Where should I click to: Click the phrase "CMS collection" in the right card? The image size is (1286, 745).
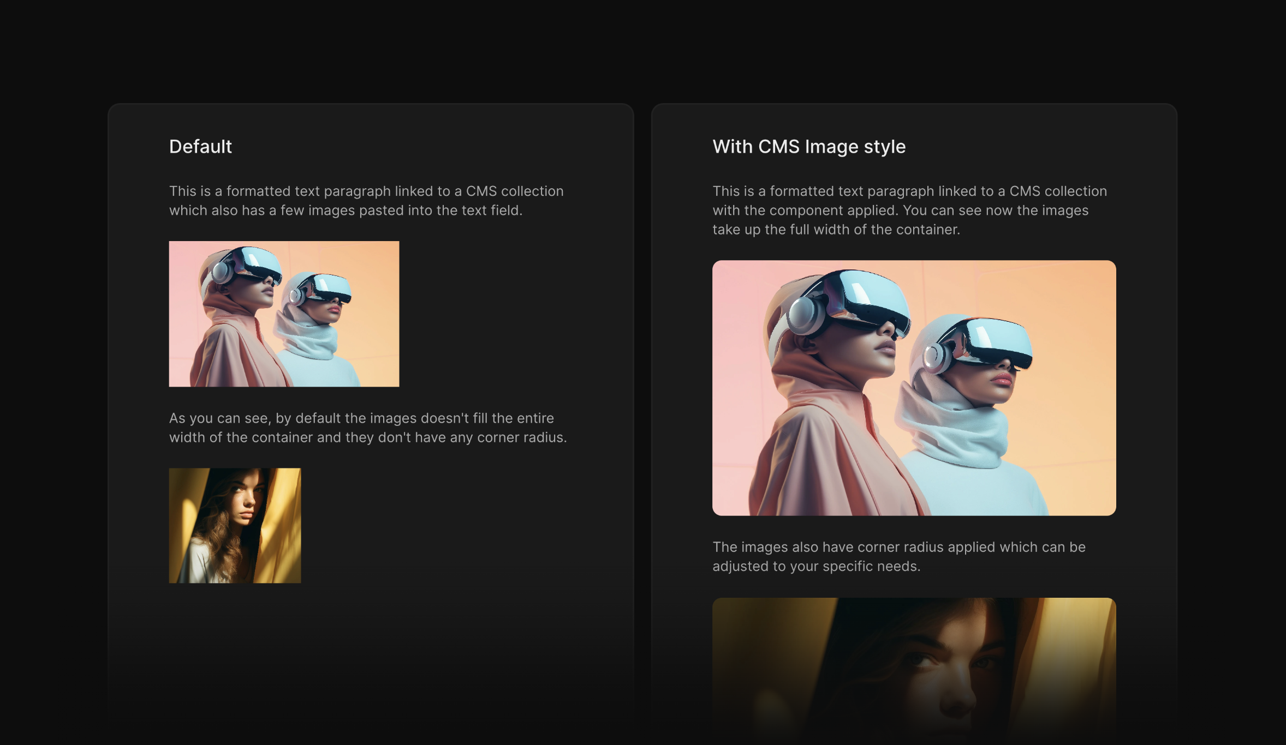1059,191
